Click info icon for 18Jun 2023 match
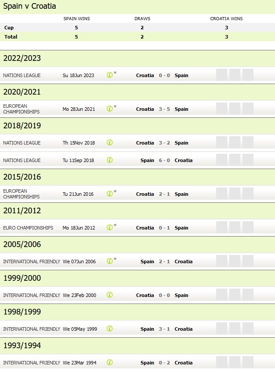Viewport: 275px width, 371px height. pos(109,75)
